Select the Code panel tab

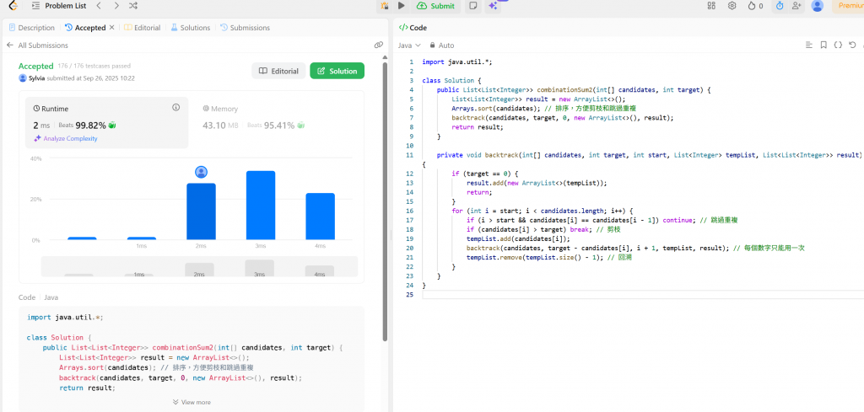click(x=413, y=28)
